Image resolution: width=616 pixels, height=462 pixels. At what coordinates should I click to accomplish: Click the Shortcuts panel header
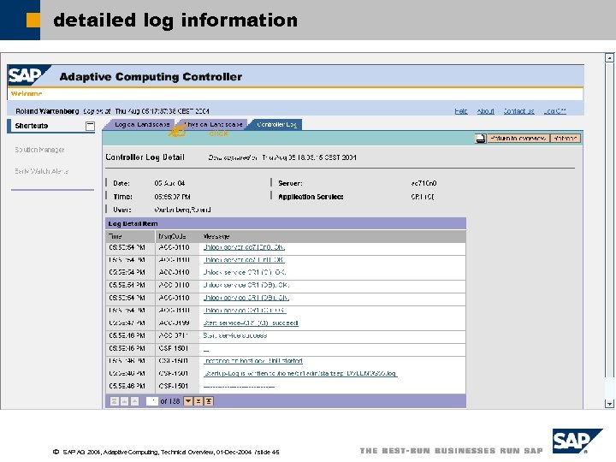[51, 126]
